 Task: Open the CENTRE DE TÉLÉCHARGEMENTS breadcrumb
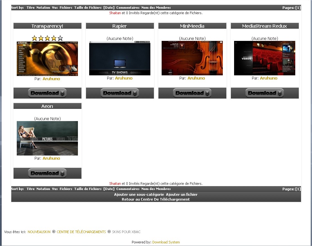pyautogui.click(x=81, y=232)
